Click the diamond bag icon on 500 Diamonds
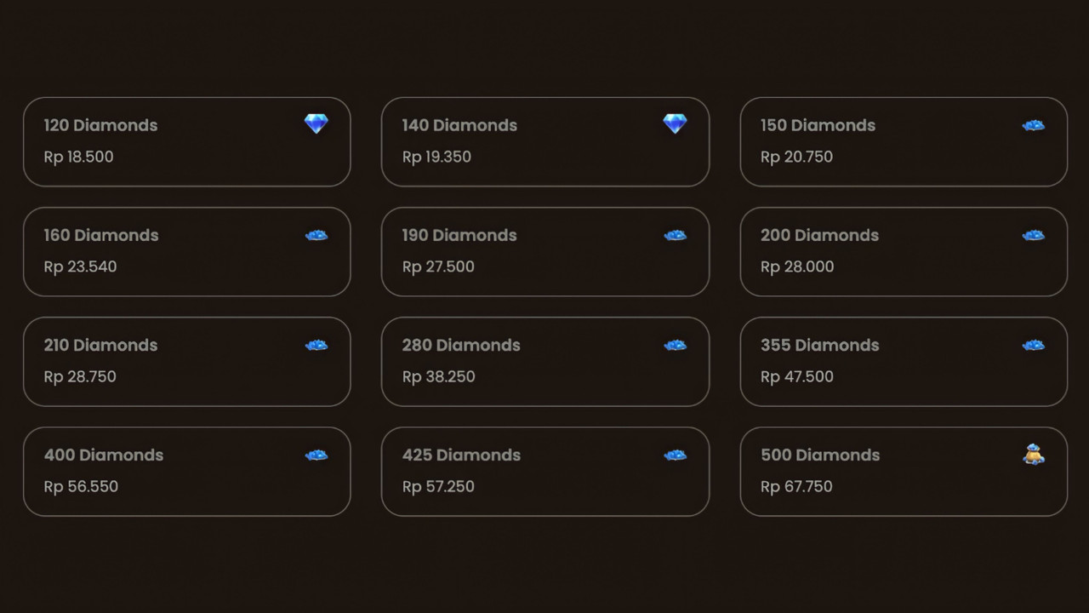Viewport: 1089px width, 613px height. tap(1034, 455)
